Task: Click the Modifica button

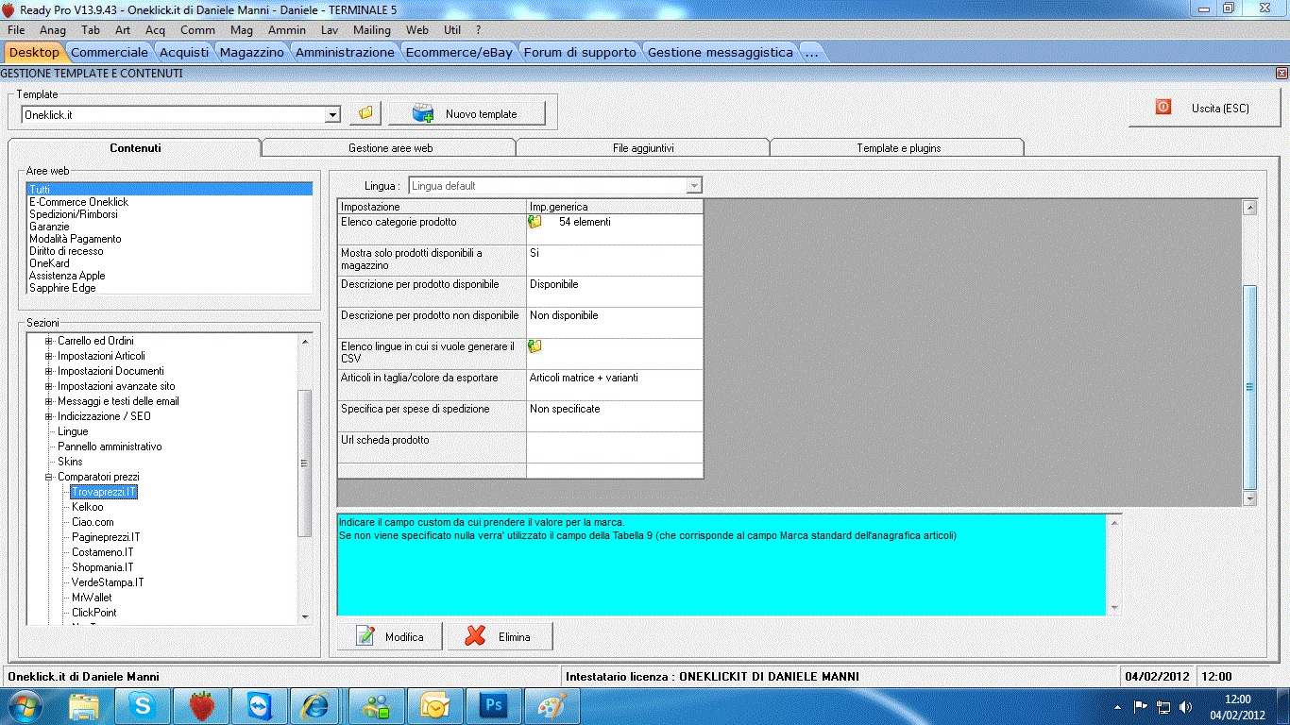Action: coord(389,637)
